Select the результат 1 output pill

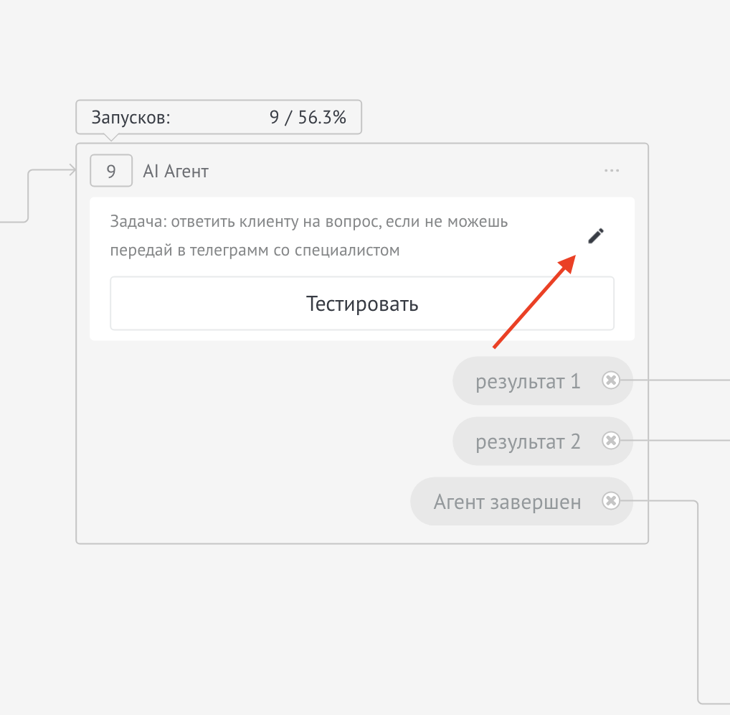(x=527, y=381)
